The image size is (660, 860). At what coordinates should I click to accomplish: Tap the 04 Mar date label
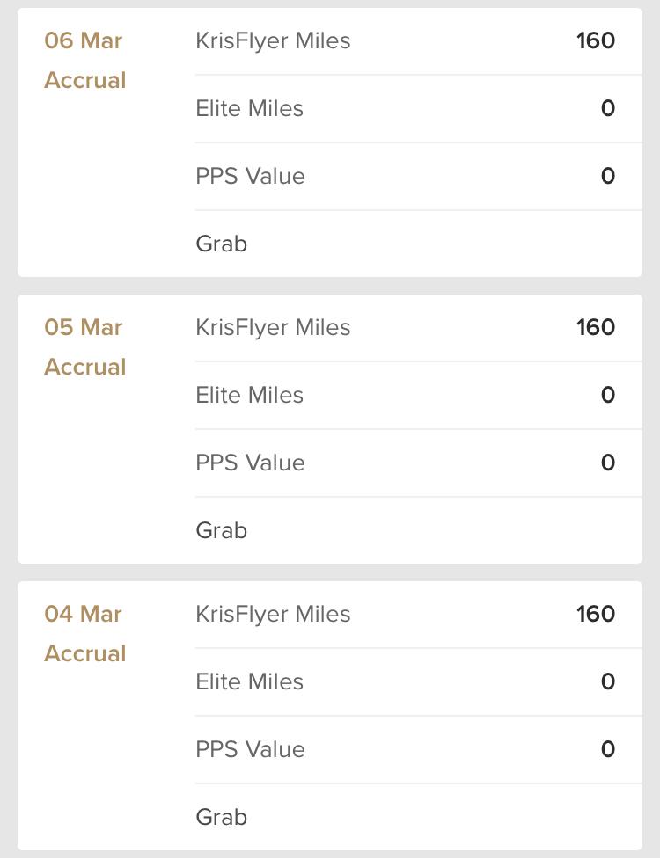pos(84,615)
